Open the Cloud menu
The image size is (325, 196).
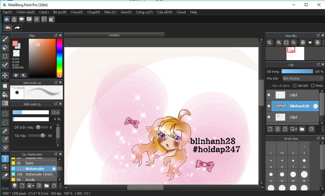181,12
